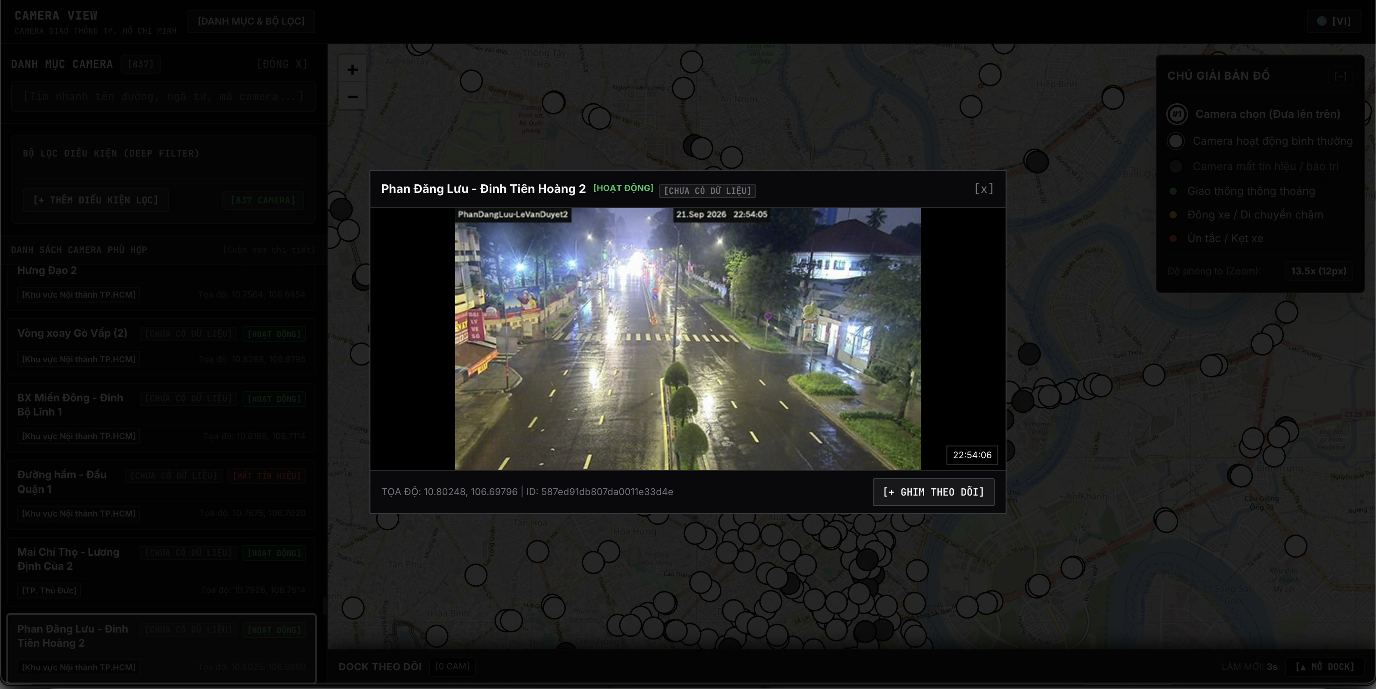Switch language with the [VI] toggle
Image resolution: width=1376 pixels, height=689 pixels.
[1334, 21]
